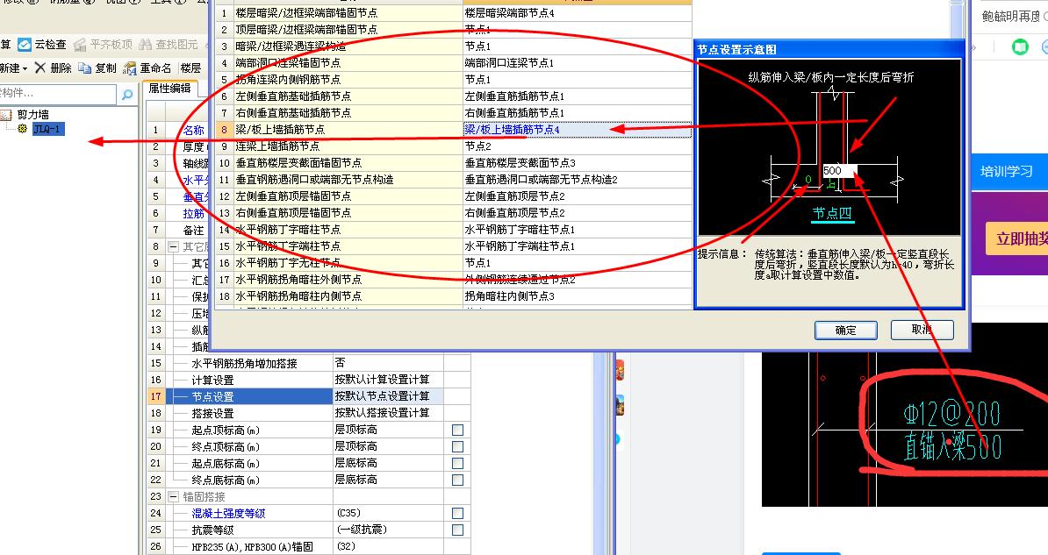Screen dimensions: 1048x555
Task: Open the 新建 dropdown arrow
Action: coord(25,68)
